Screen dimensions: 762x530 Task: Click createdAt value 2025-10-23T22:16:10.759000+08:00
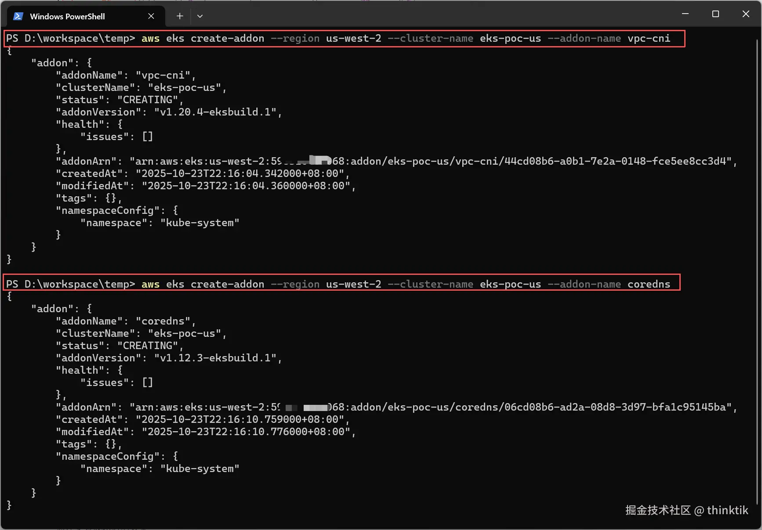pyautogui.click(x=239, y=419)
